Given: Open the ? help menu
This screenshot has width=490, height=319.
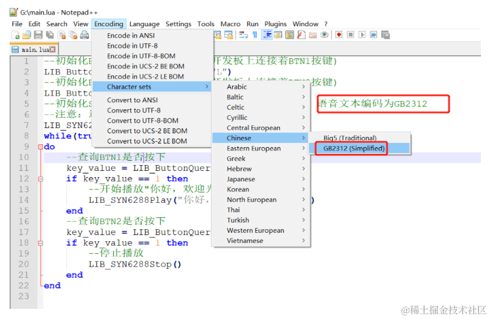Looking at the screenshot, I should tap(326, 24).
